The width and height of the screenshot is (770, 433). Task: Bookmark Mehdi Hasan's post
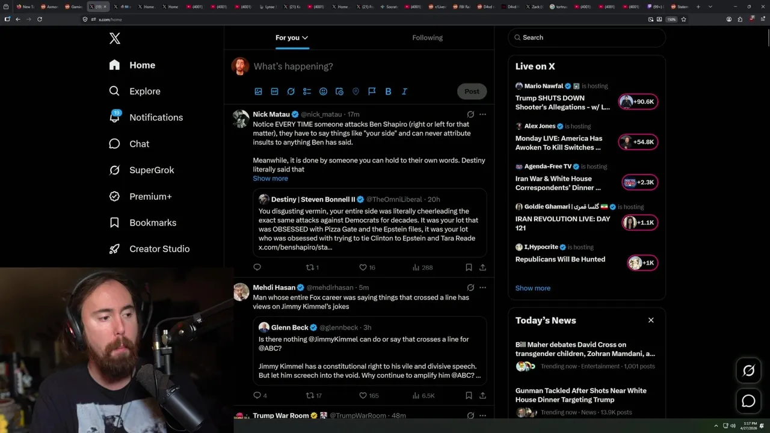pos(469,395)
